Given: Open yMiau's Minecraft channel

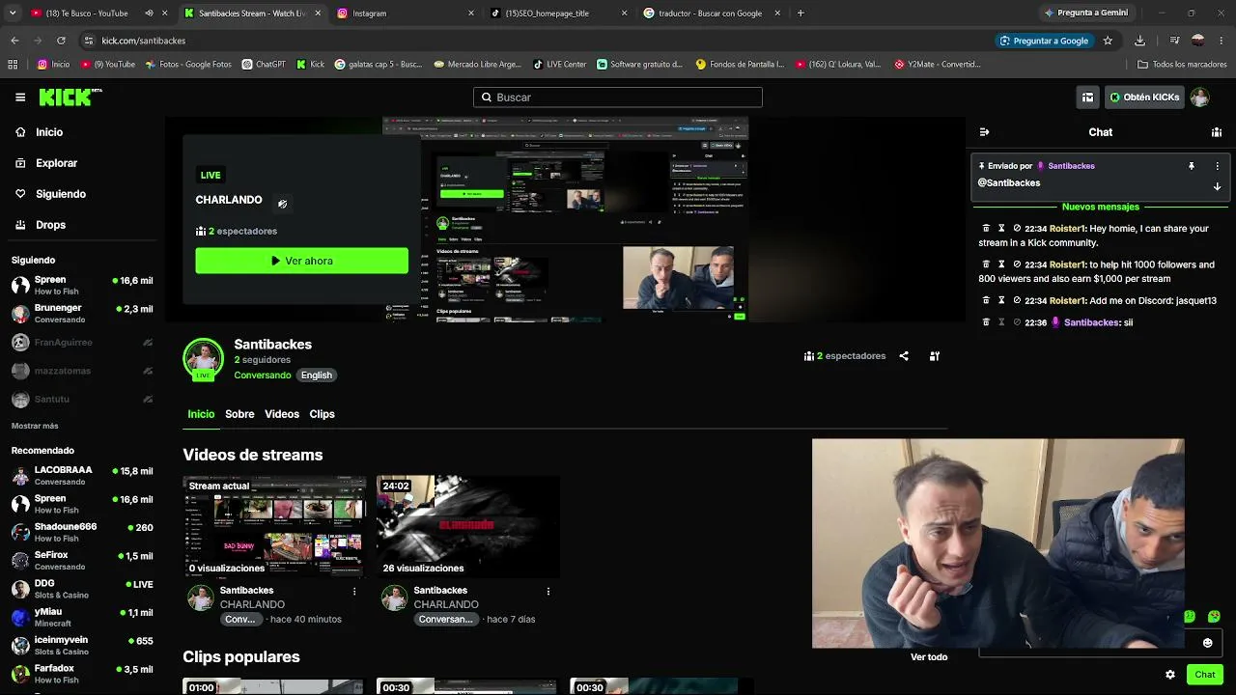Looking at the screenshot, I should point(82,617).
